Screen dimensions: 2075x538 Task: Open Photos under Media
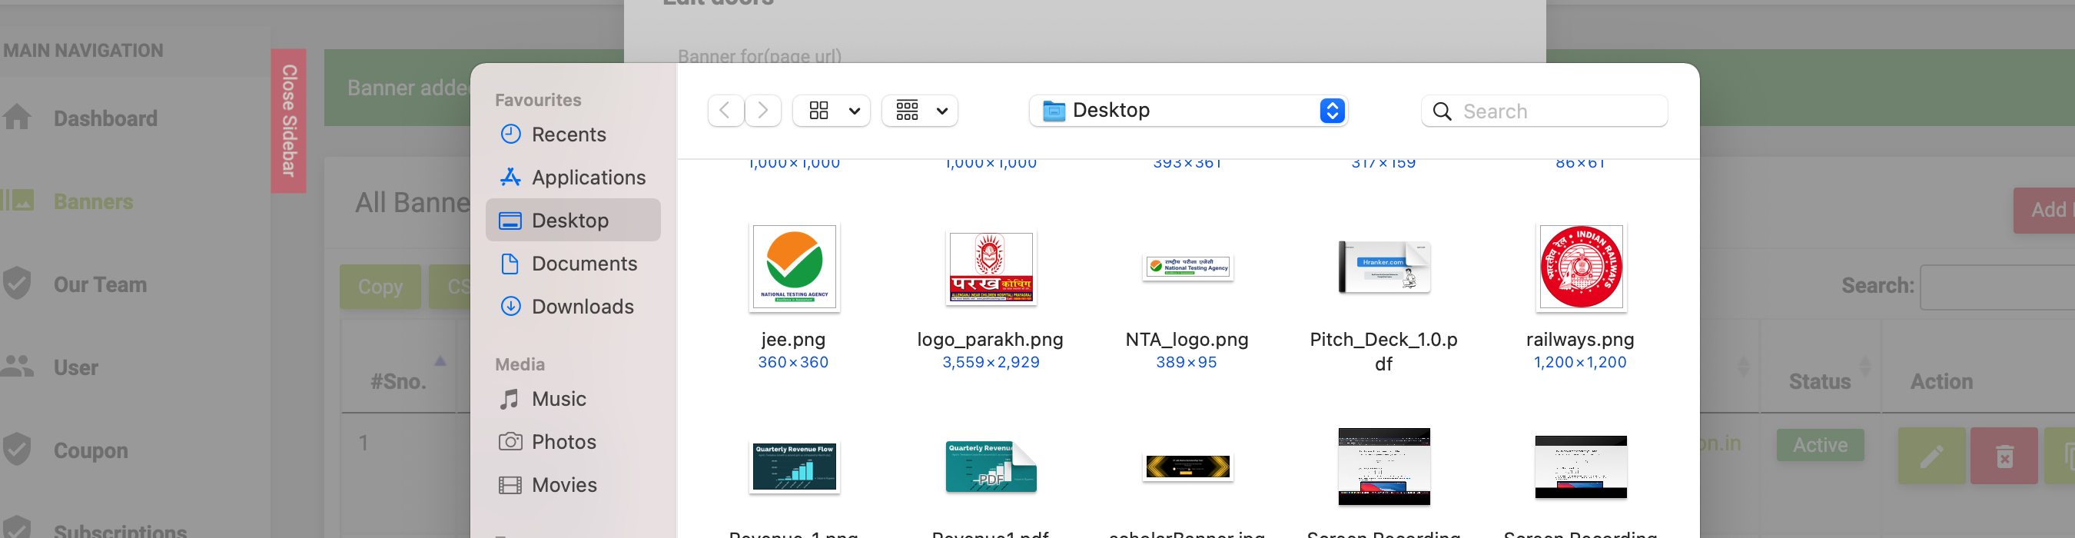pyautogui.click(x=573, y=441)
